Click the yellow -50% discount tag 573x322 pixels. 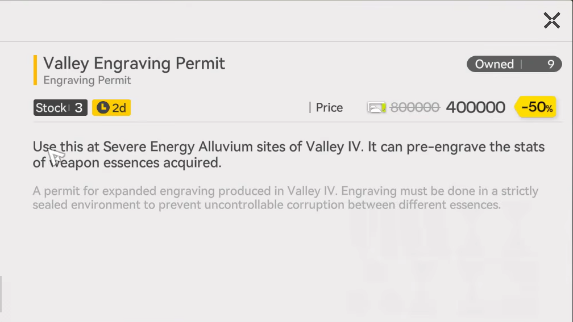[x=536, y=107]
